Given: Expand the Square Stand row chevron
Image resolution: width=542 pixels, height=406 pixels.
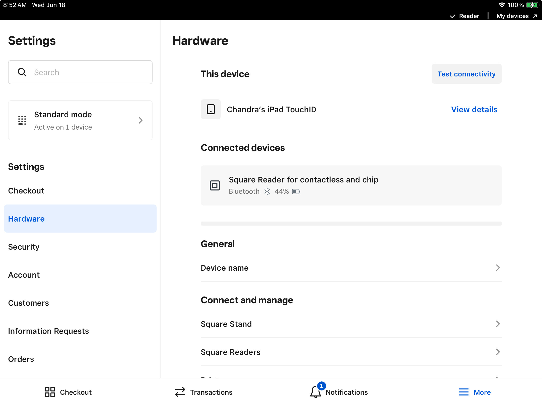Looking at the screenshot, I should tap(498, 324).
